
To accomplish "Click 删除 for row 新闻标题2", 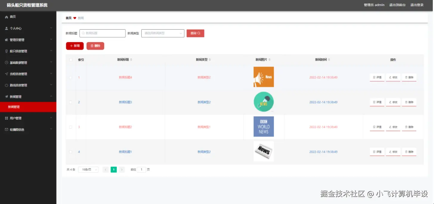I will tap(409, 127).
